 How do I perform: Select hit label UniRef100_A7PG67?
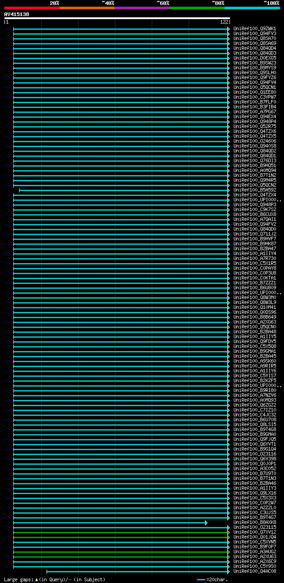255,112
